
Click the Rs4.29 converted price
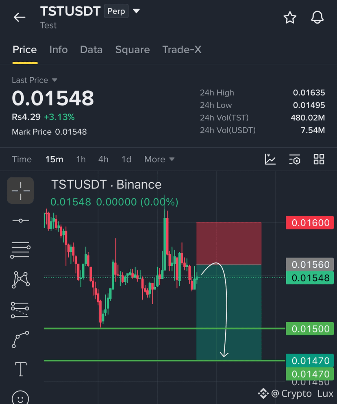(x=26, y=117)
